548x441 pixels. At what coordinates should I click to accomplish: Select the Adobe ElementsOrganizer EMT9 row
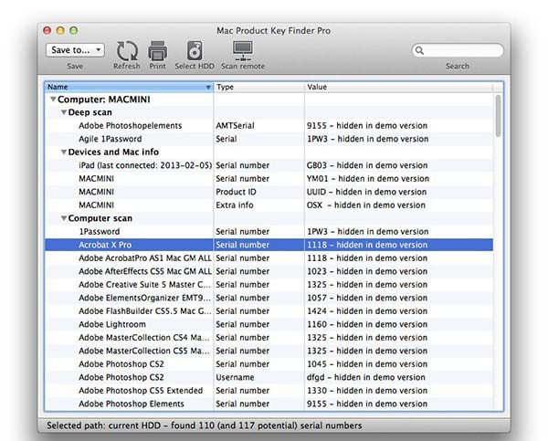point(269,298)
